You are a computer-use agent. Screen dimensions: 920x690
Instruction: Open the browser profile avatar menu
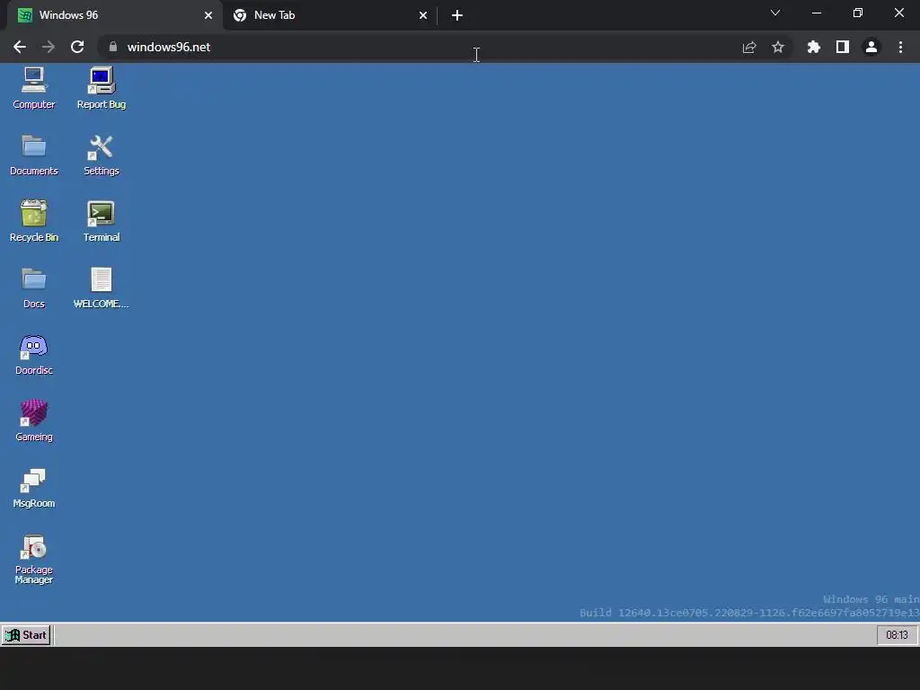(871, 47)
